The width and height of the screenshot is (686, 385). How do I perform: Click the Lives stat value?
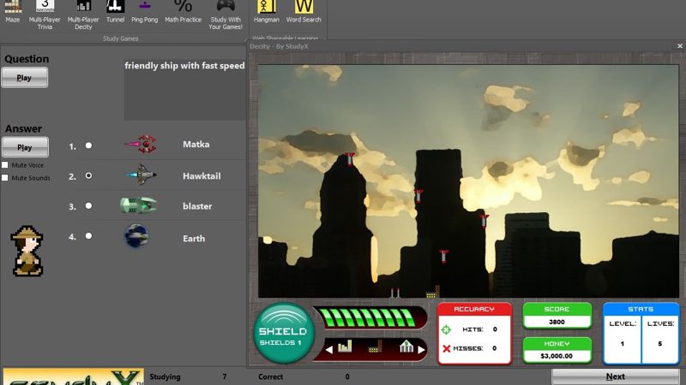coord(659,344)
